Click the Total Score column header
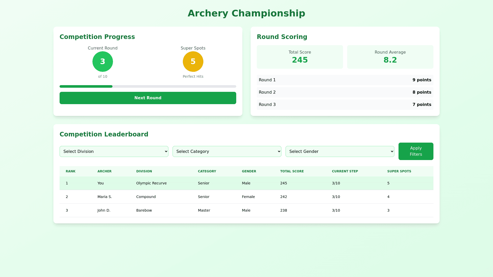The height and width of the screenshot is (277, 493). (x=292, y=171)
